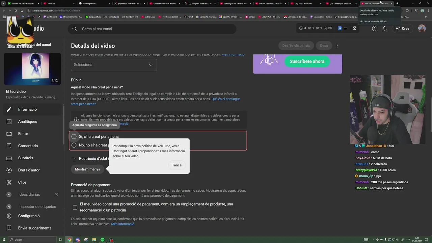Check the paid promotion checkbox
This screenshot has height=243, width=432.
[75, 207]
